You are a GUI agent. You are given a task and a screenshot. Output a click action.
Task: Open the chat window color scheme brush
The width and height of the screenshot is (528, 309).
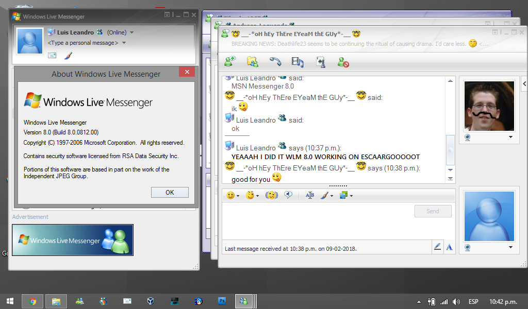coord(324,195)
